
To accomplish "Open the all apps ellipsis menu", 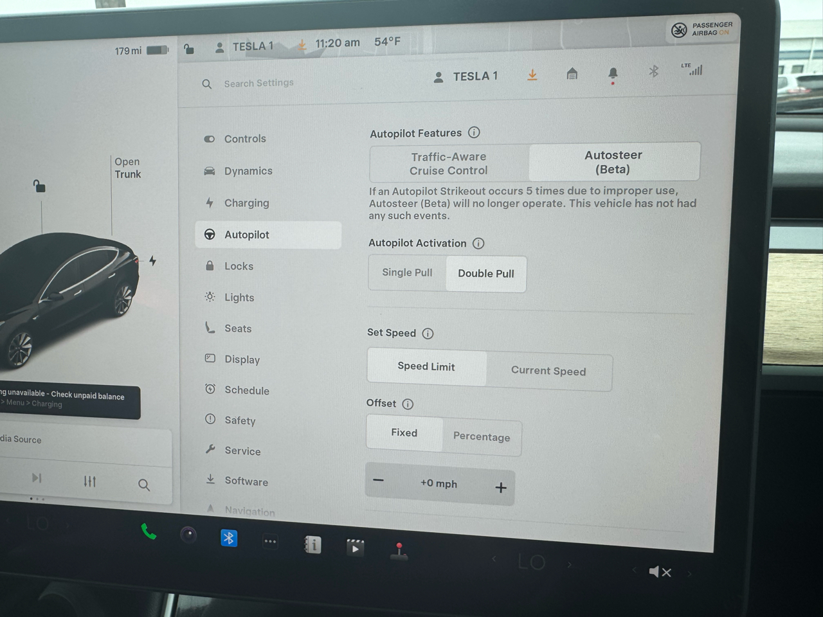I will (x=270, y=542).
